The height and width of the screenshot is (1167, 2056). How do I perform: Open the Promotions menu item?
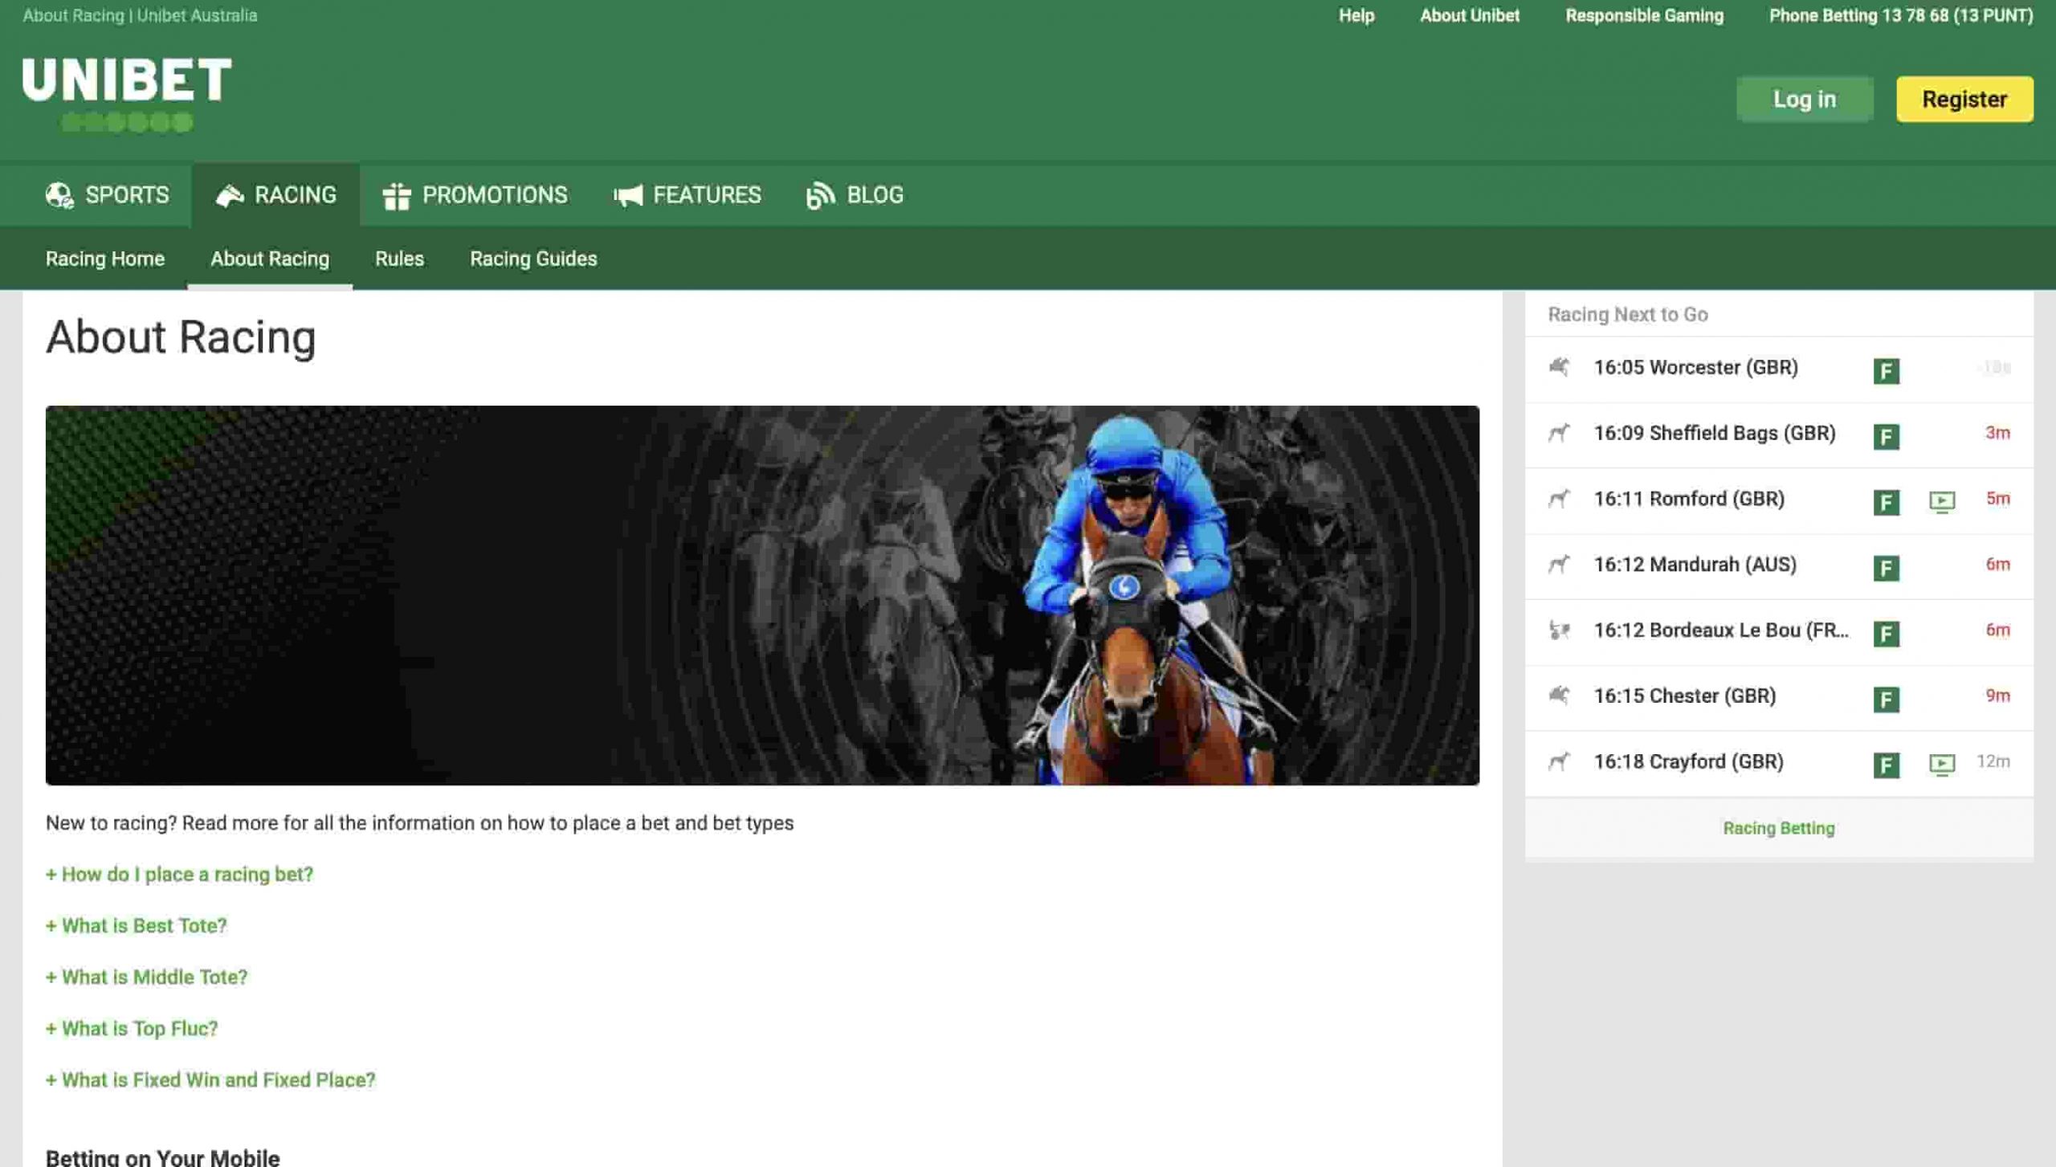pyautogui.click(x=475, y=195)
